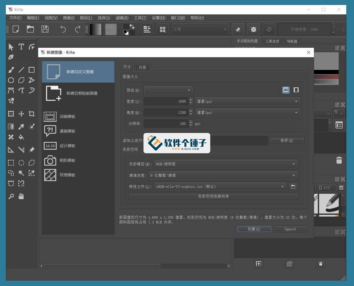Open the profile sRGB-elle-V2 dropdown
354x286 pixels.
pyautogui.click(x=220, y=187)
